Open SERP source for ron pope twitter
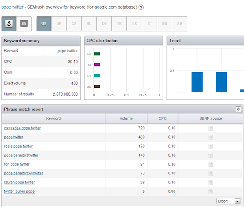Viewport: 244px width, 207px height. coord(211,164)
